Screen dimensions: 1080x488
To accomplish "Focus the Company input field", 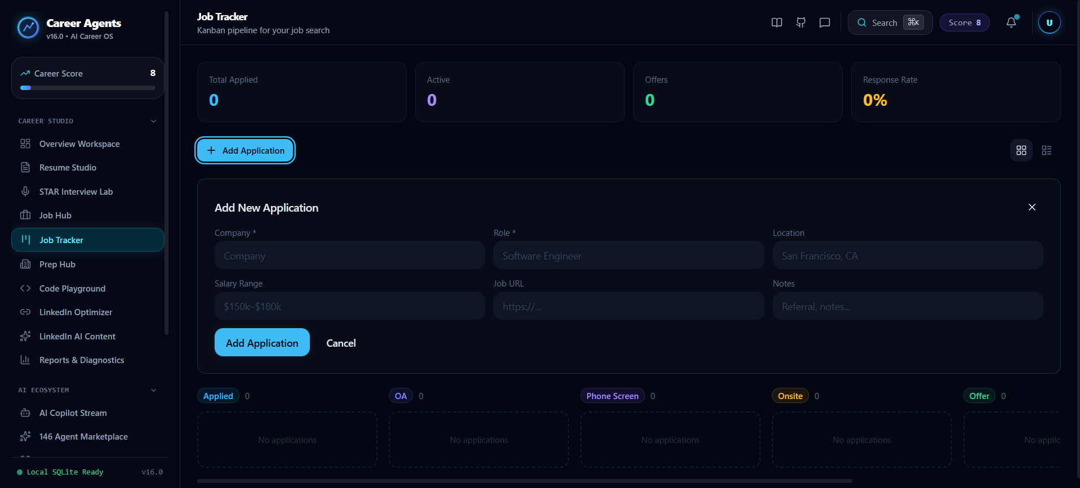I will (x=349, y=255).
